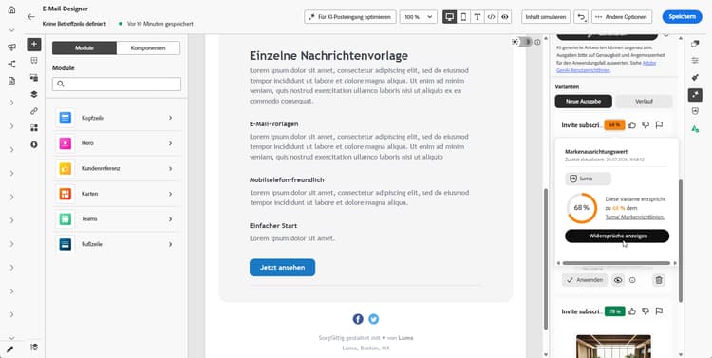This screenshot has width=712, height=358.
Task: Open the brand shield icon in the right rail
Action: click(695, 111)
